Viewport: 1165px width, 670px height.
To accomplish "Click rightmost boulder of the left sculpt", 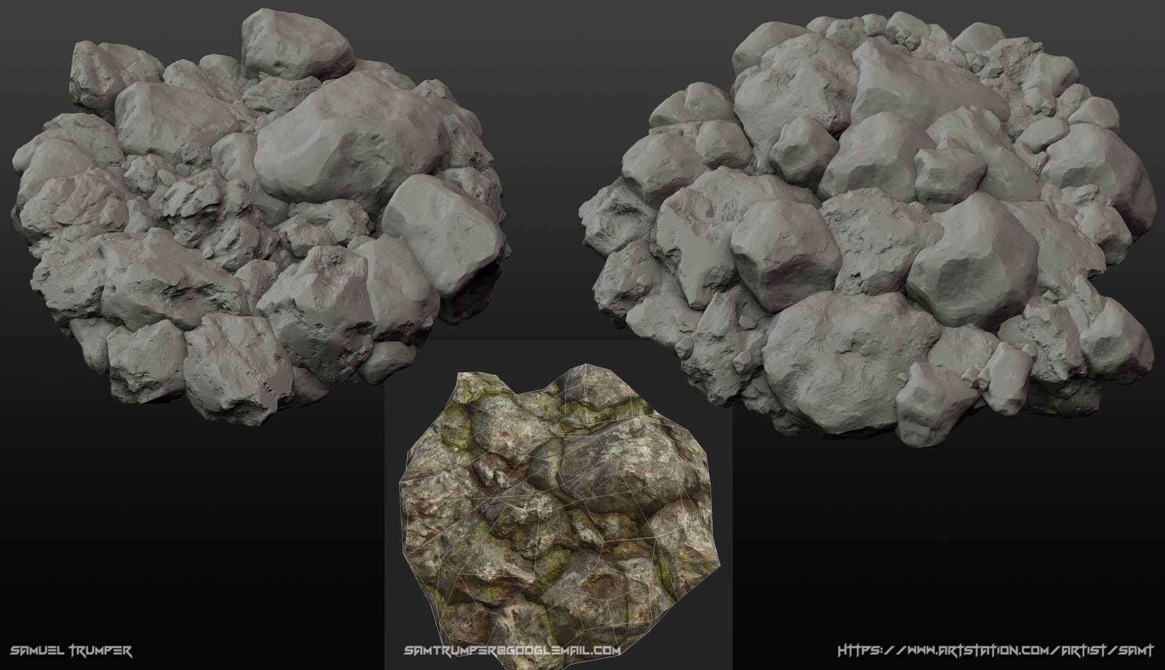I will pos(446,233).
